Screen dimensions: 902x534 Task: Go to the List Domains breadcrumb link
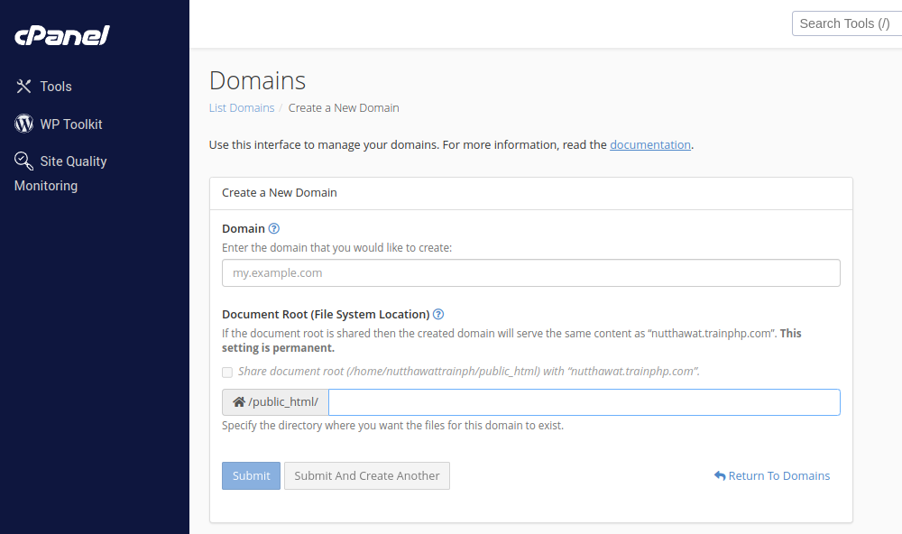click(x=242, y=108)
